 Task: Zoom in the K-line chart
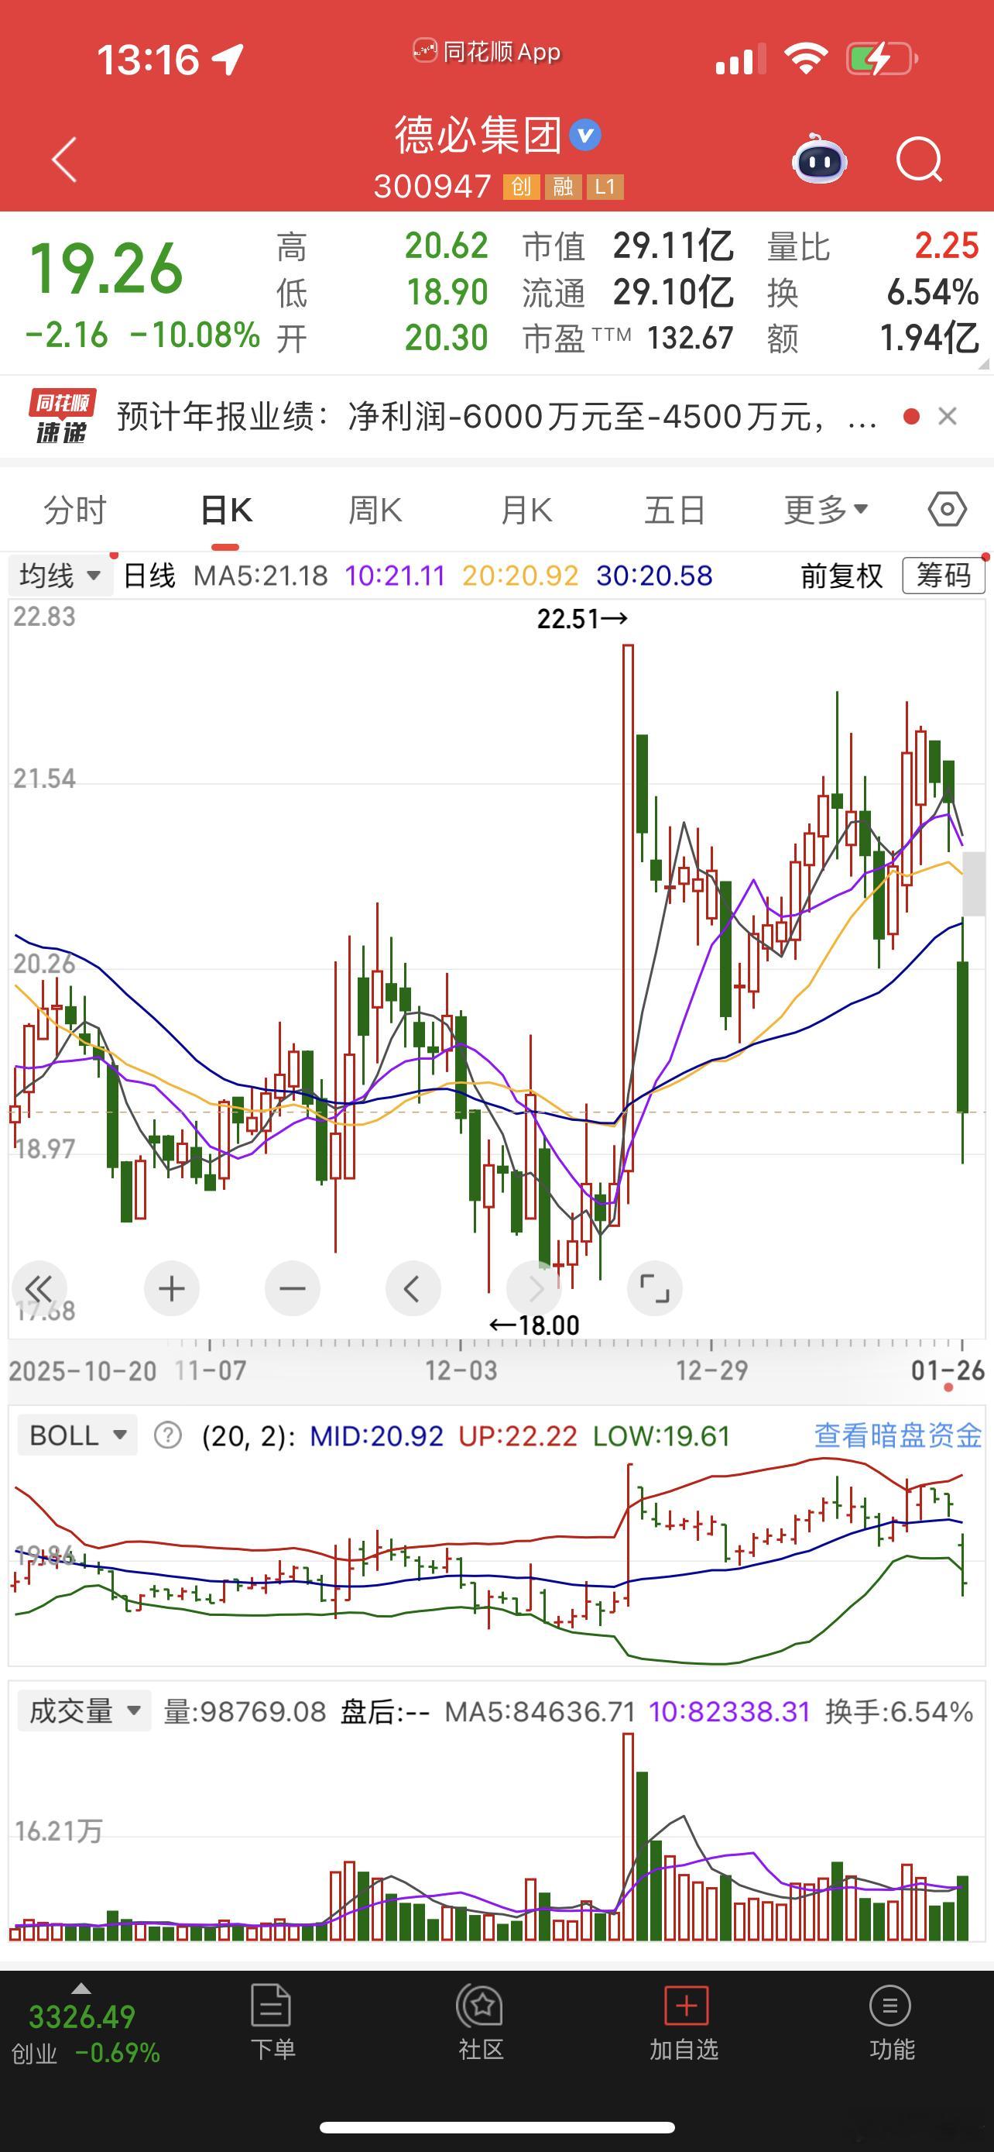(172, 1288)
